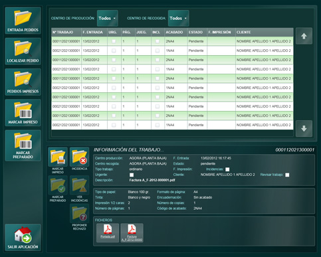Toggle URG. checkbox in first table row
Image resolution: width=321 pixels, height=257 pixels.
(x=114, y=41)
